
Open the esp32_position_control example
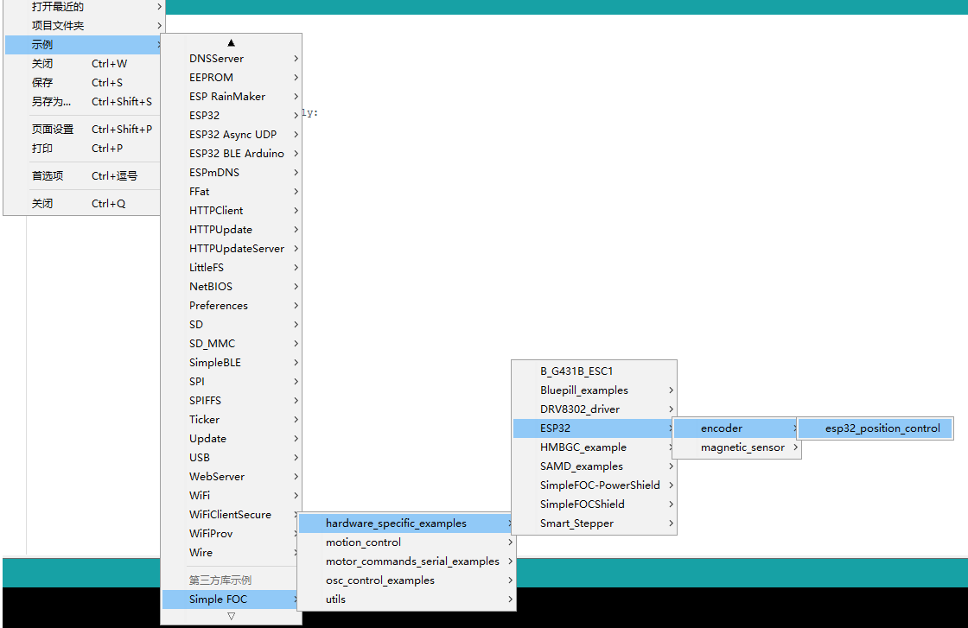coord(875,428)
